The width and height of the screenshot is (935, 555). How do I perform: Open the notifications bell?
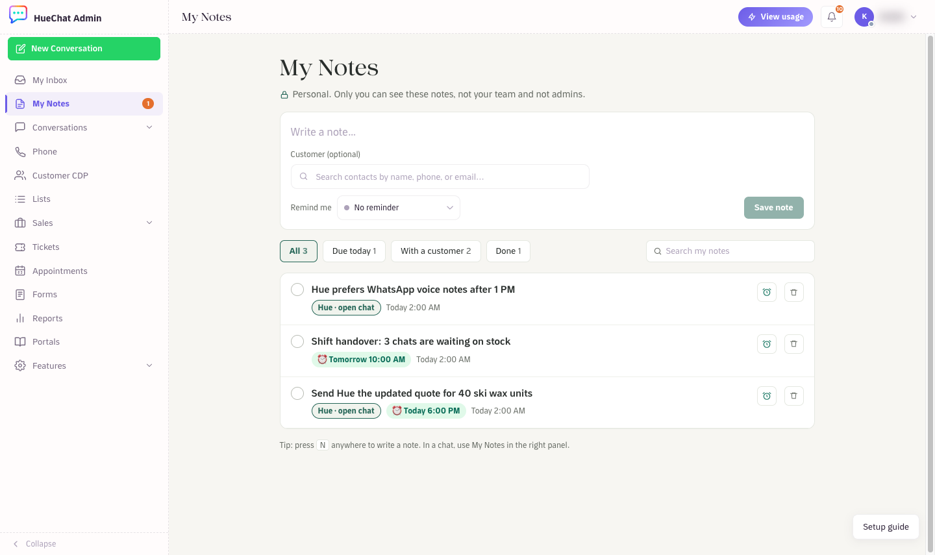pos(832,17)
